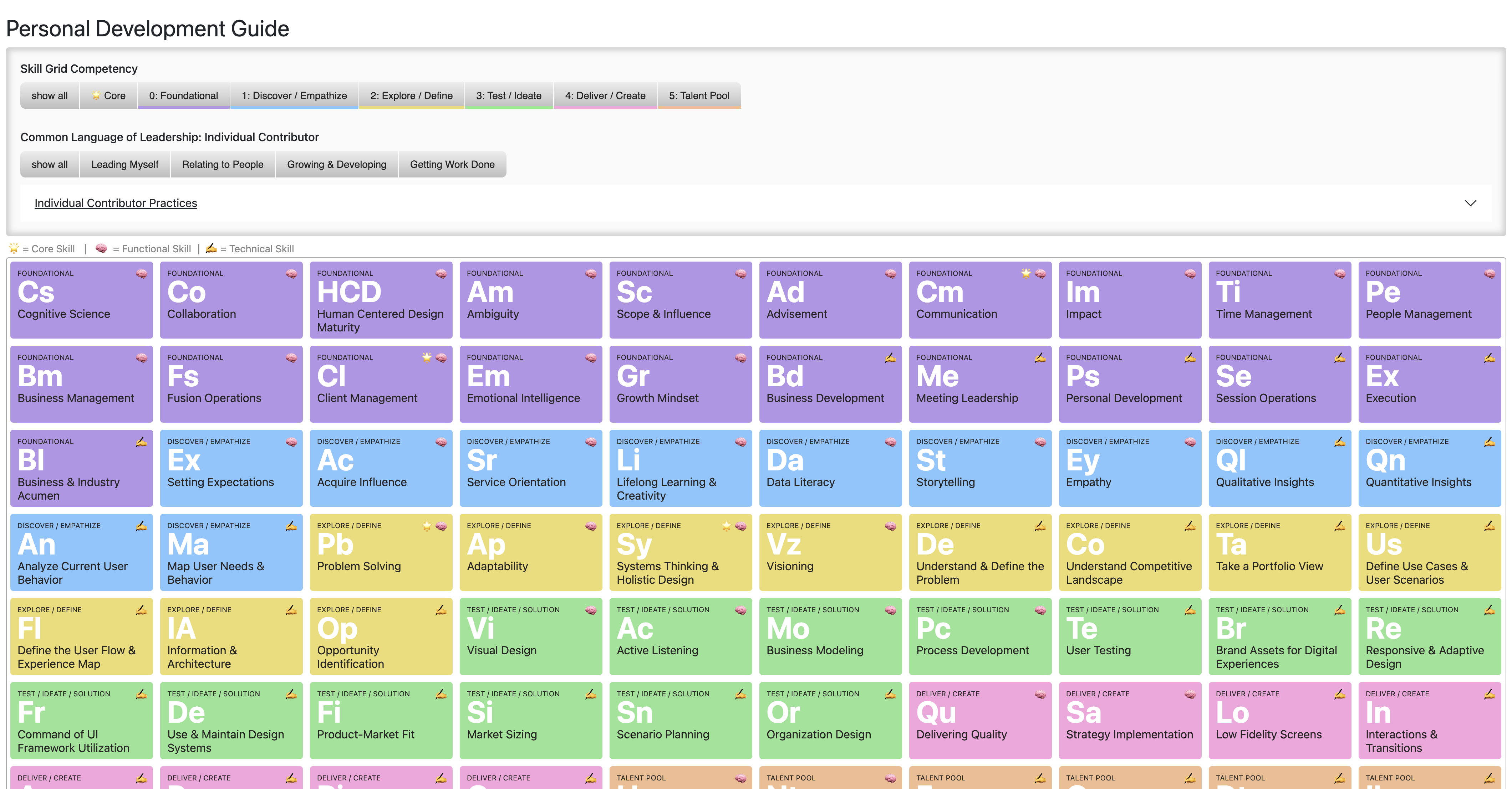Click the core star icon on Client Management tile

click(x=427, y=358)
